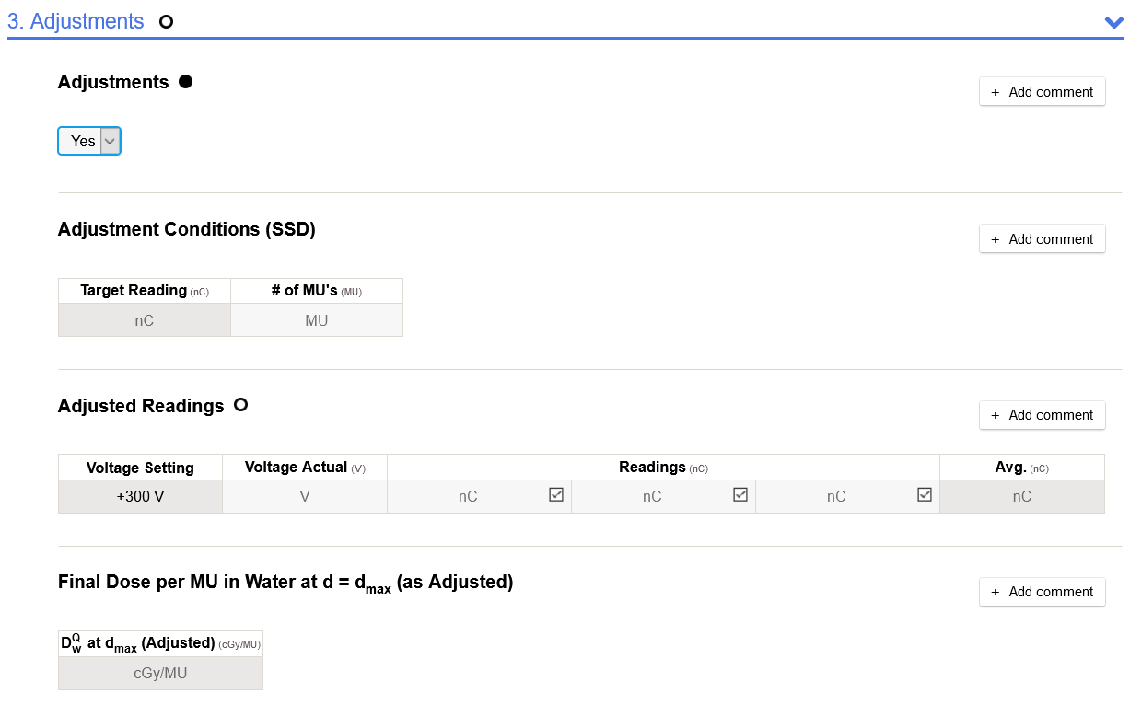Click the Voltage Actual input field

pos(304,496)
